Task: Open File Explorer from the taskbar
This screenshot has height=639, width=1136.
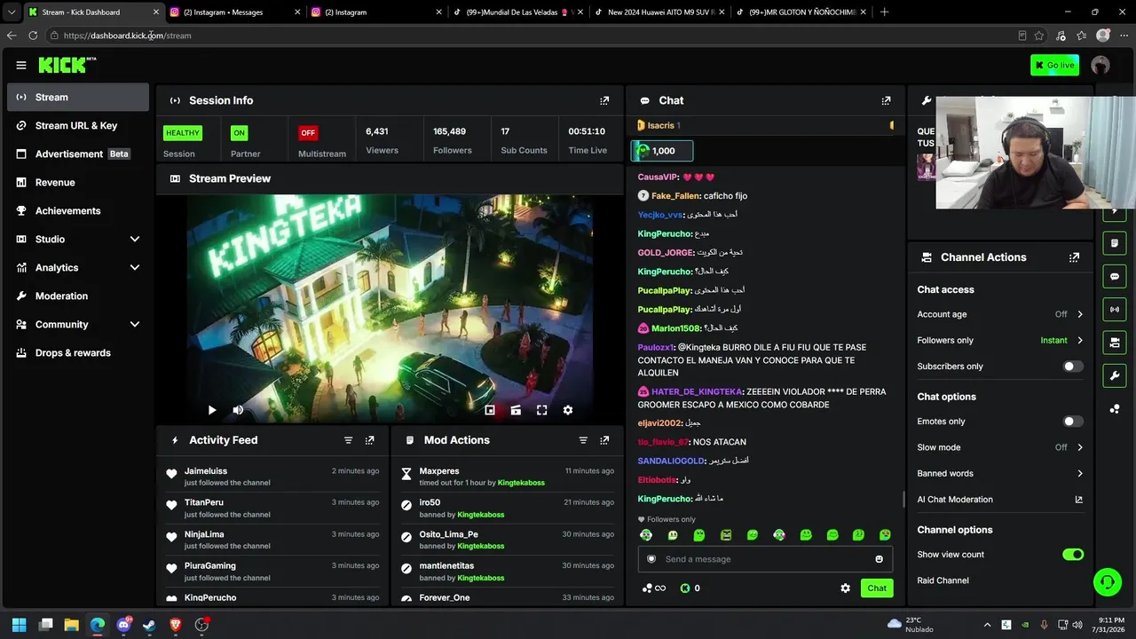Action: coord(72,625)
